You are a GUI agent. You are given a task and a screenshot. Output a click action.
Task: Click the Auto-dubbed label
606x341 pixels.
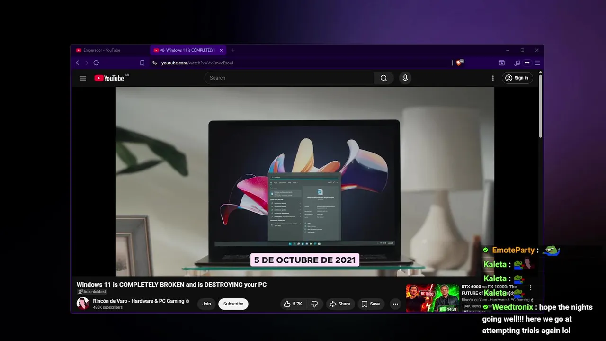92,292
